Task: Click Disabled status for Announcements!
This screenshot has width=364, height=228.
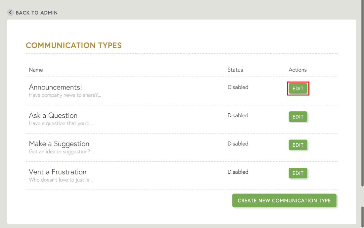Action: click(238, 87)
